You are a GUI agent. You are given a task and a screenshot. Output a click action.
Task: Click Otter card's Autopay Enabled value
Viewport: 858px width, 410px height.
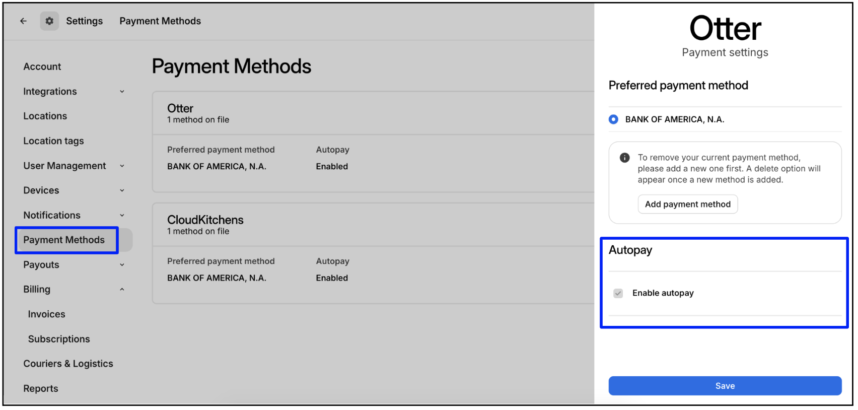[x=332, y=166]
